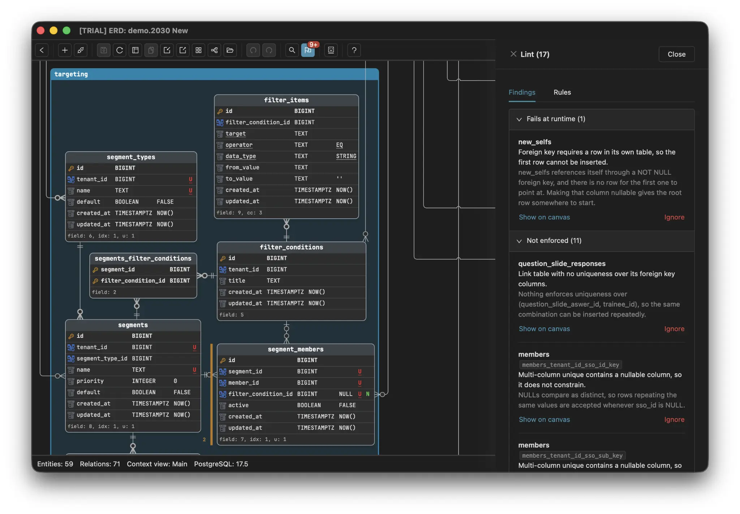
Task: Click Show on canvas for question_slide_responses
Action: 544,329
